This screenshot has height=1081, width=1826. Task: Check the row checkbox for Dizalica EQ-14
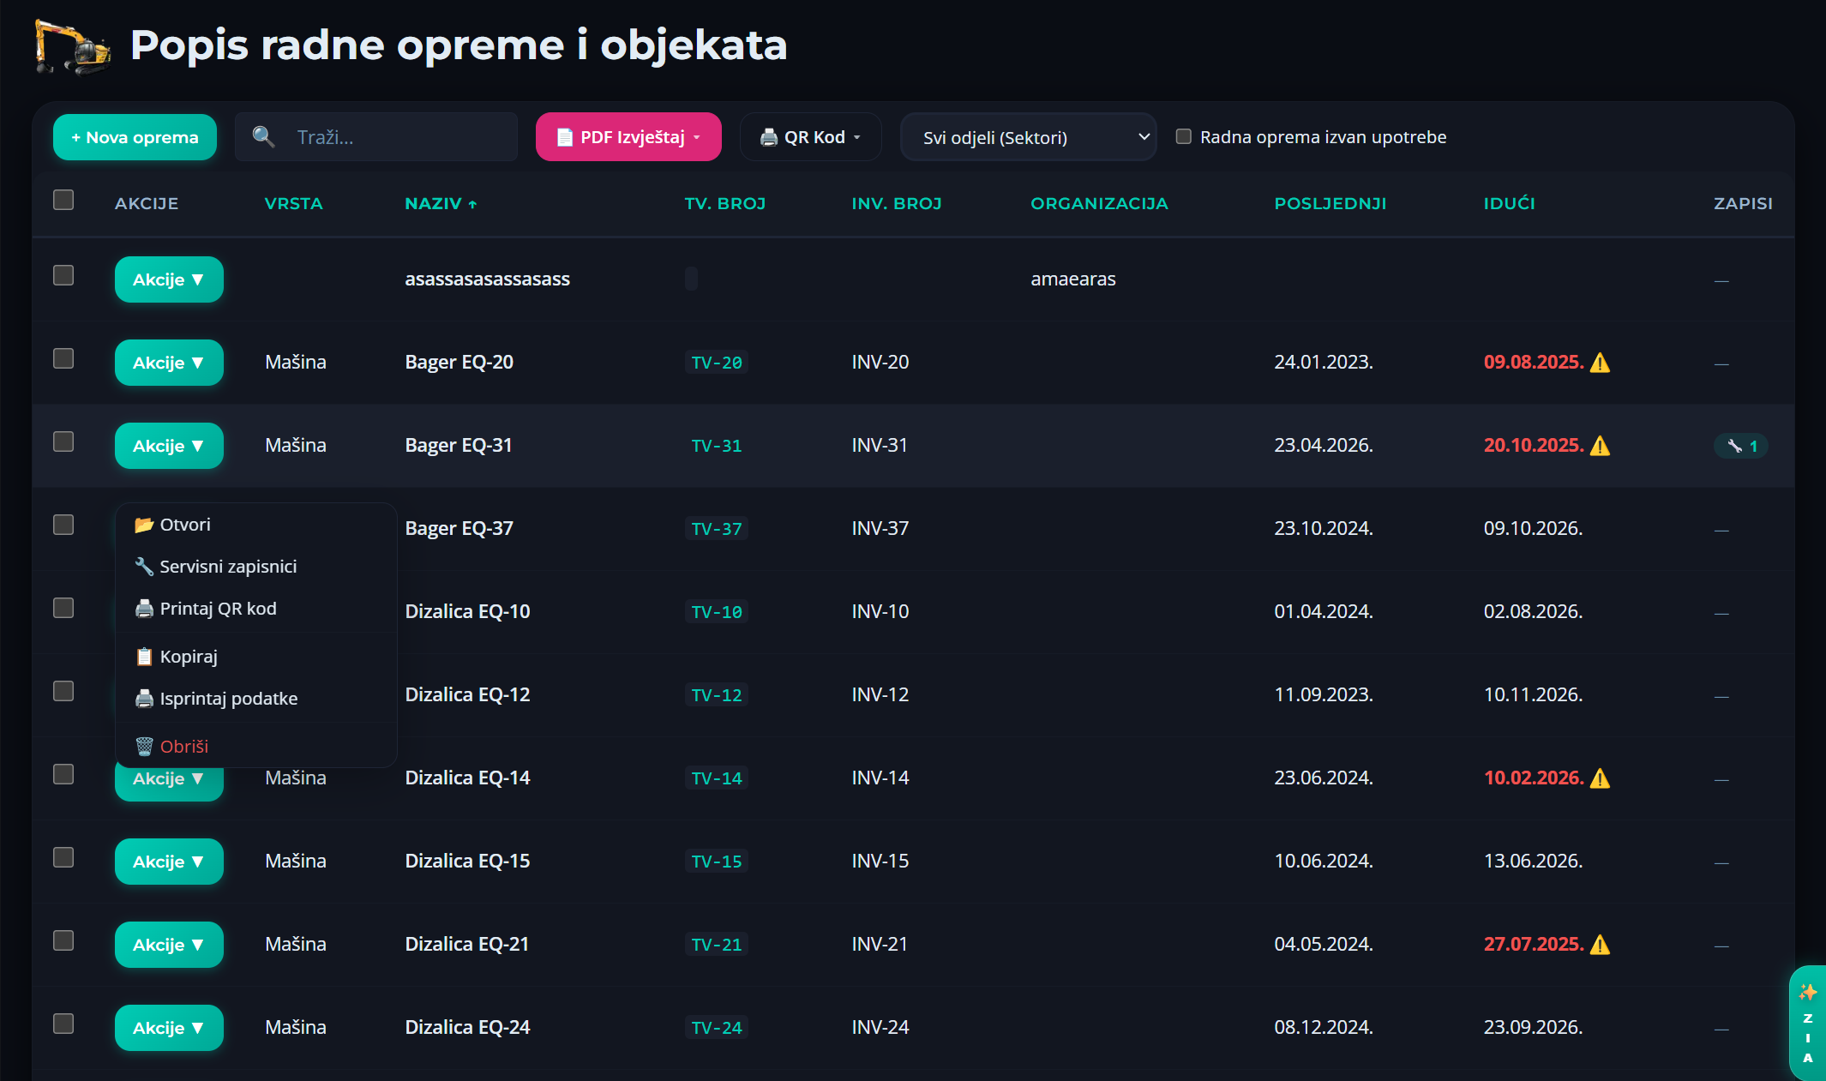coord(63,774)
